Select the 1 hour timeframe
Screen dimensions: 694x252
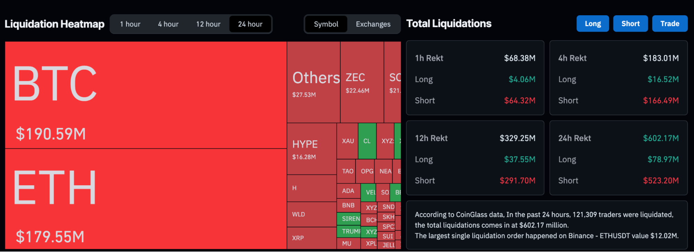pyautogui.click(x=130, y=24)
